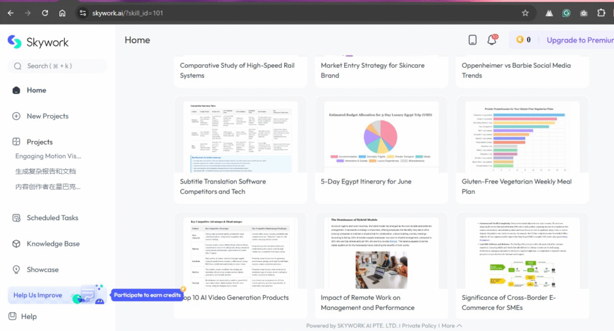Click the sidebar Search field
This screenshot has width=614, height=331.
(57, 66)
